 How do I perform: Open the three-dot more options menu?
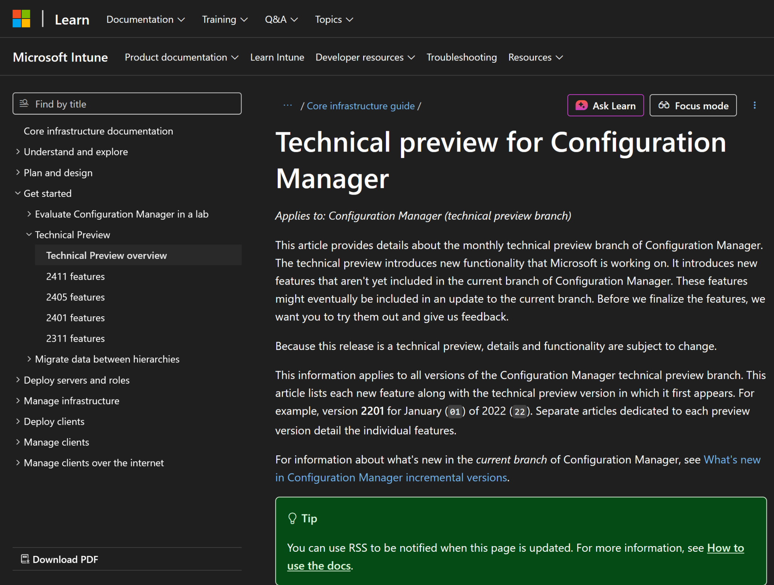755,105
